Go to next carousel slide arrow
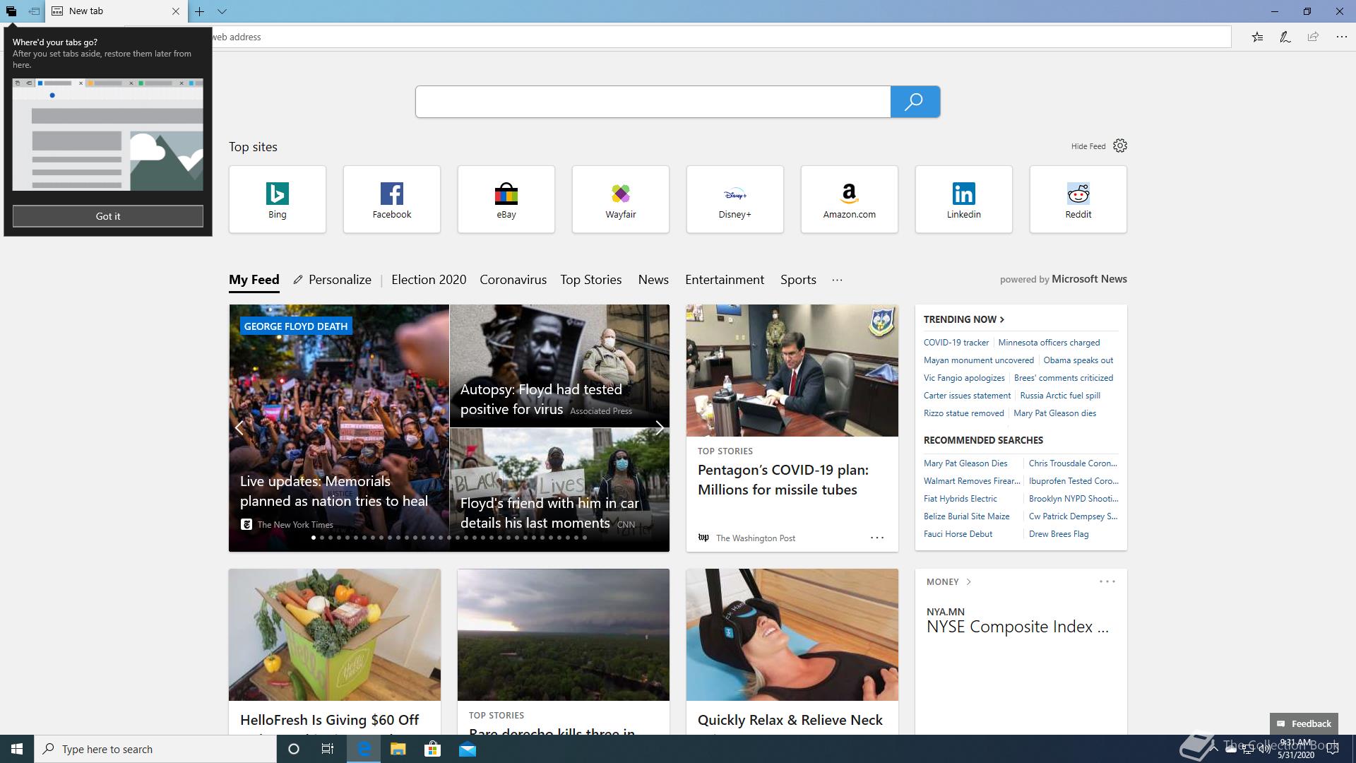The height and width of the screenshot is (763, 1356). click(659, 428)
